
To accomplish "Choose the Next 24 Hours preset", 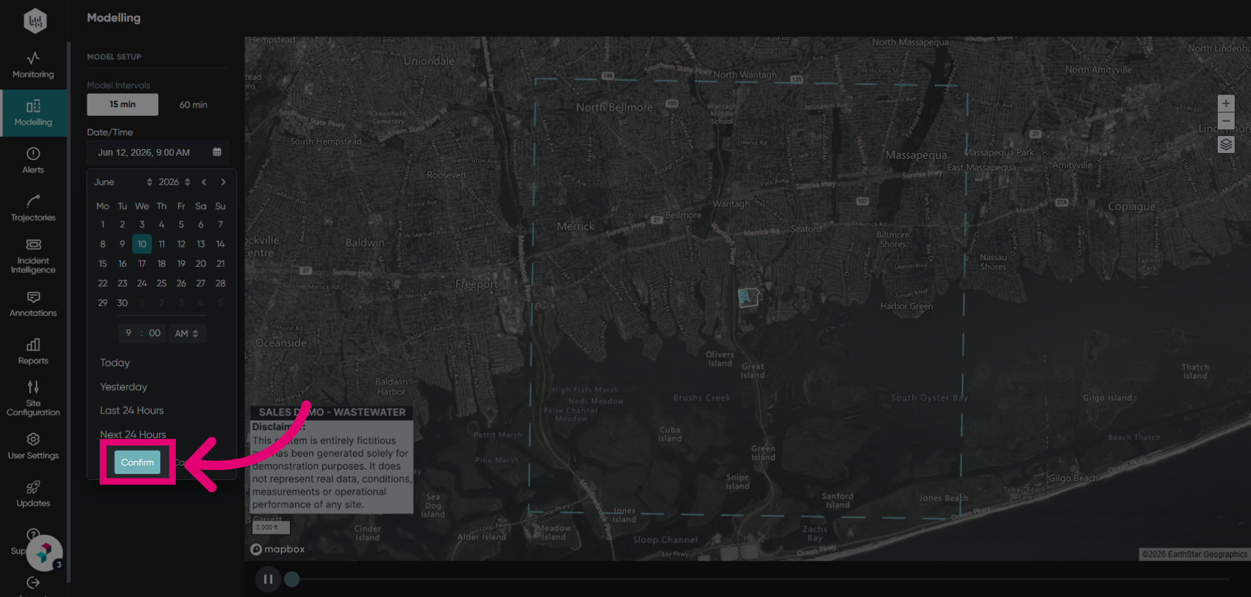I will 133,434.
